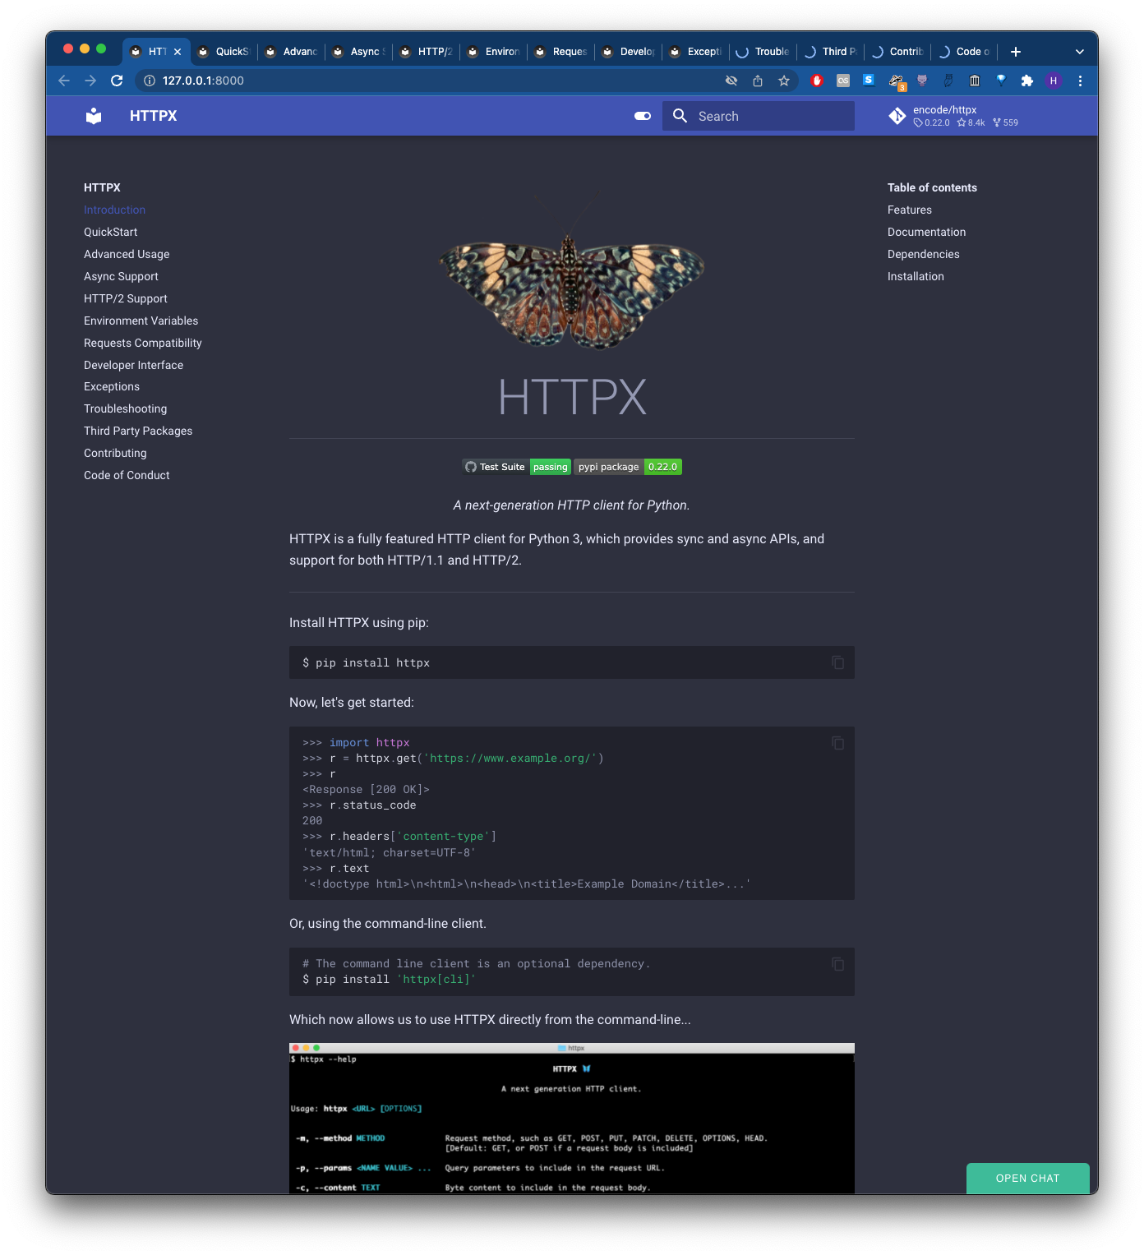Click the HTTPX logo icon in header
This screenshot has width=1144, height=1255.
pyautogui.click(x=94, y=116)
